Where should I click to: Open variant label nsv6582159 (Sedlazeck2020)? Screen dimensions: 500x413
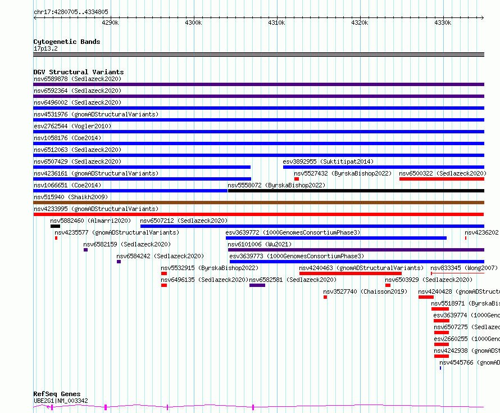tap(127, 244)
